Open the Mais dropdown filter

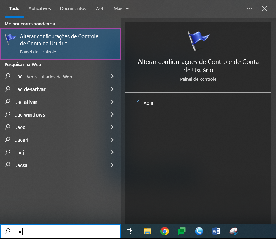tap(121, 9)
